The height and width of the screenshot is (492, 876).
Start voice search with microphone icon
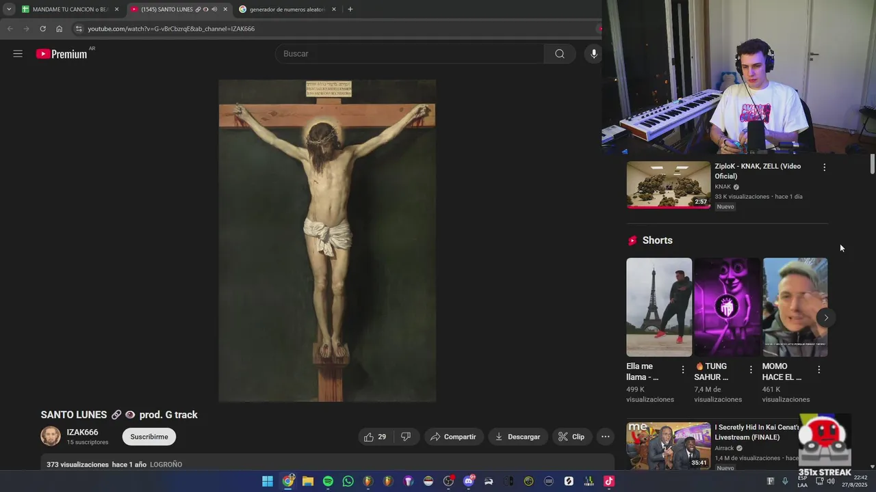pos(593,54)
